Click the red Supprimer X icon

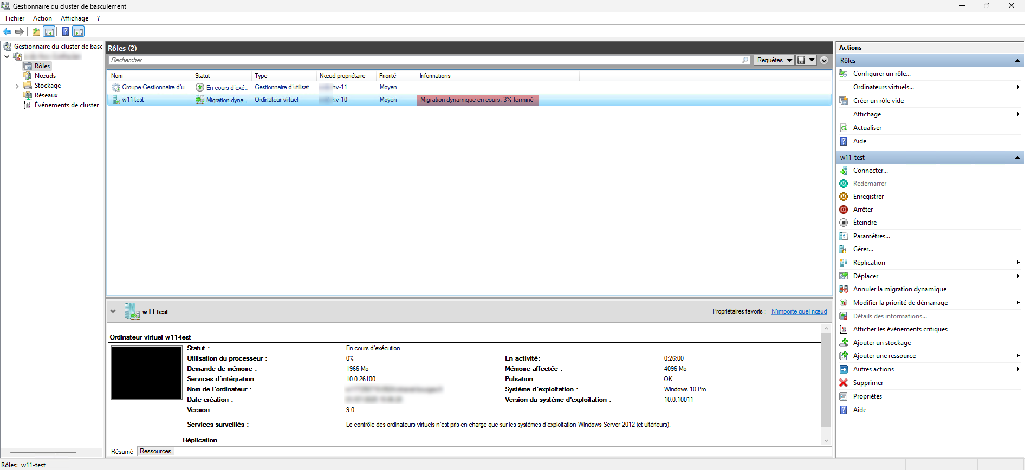[844, 383]
